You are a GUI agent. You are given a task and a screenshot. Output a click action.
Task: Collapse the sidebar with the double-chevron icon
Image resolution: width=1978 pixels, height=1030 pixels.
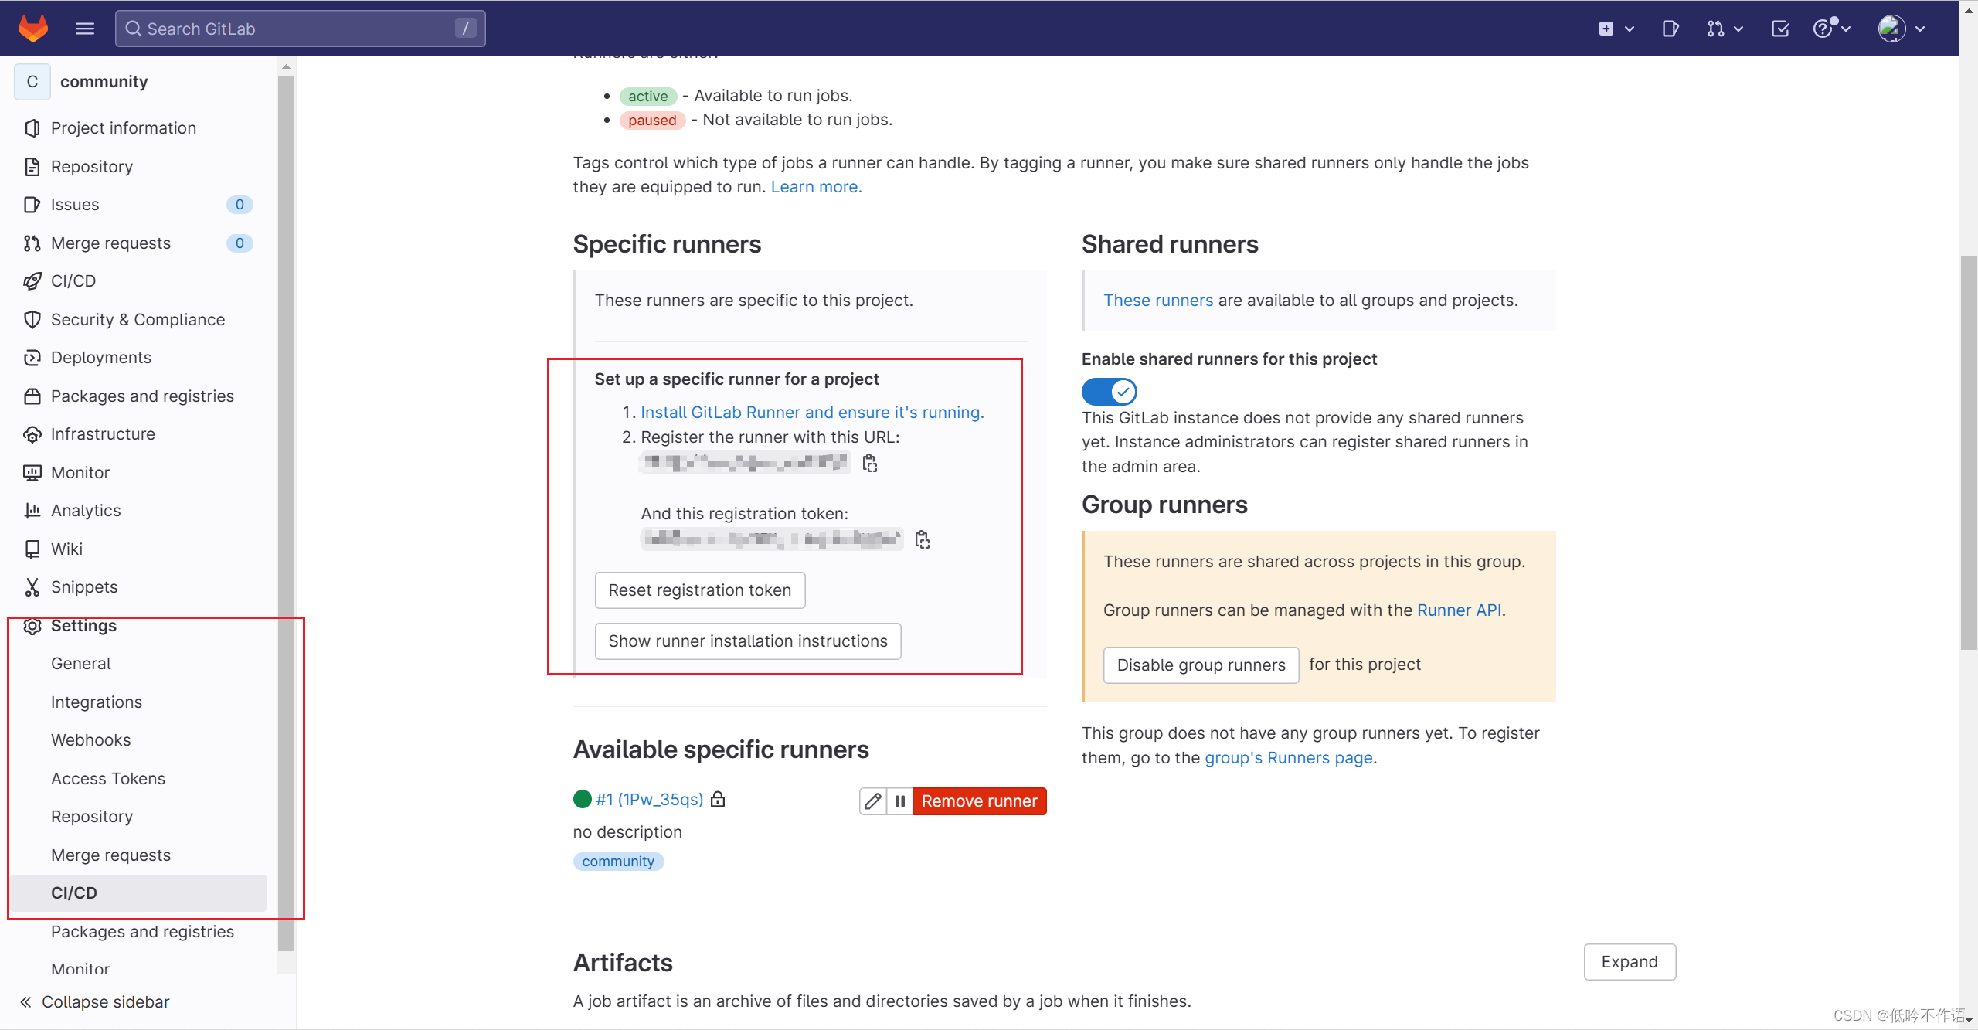point(25,1001)
